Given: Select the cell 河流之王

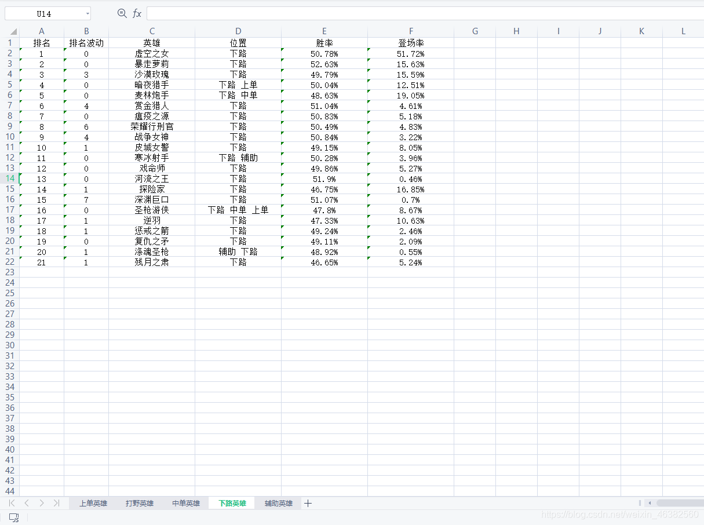Looking at the screenshot, I should (152, 179).
